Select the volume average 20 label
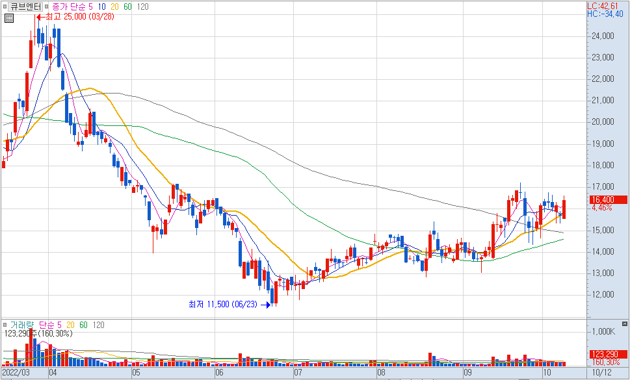The height and width of the screenshot is (380, 630). click(x=70, y=325)
